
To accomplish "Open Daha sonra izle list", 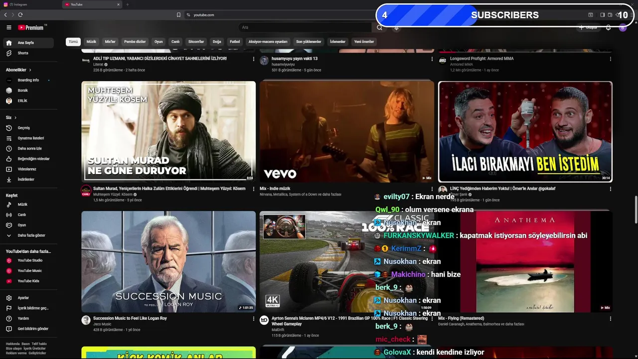I will (29, 149).
